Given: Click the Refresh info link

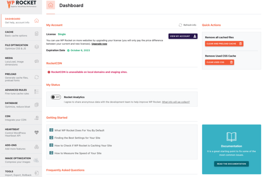Looking at the screenshot, I should click(187, 25).
